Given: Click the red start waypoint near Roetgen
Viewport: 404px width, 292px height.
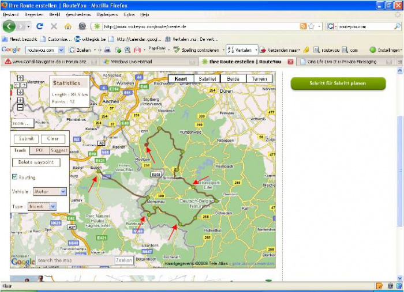Looking at the screenshot, I should [147, 145].
